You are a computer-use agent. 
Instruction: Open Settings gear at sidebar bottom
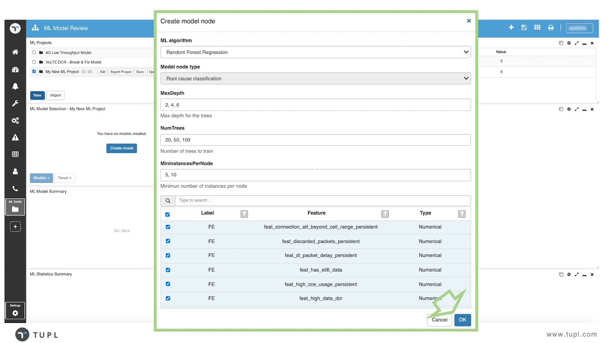(15, 311)
